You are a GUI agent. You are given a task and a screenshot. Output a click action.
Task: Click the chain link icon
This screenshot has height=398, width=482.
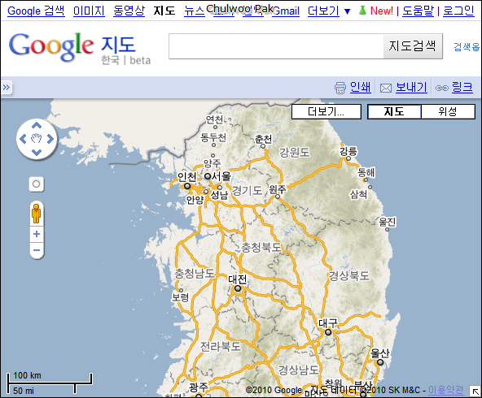[442, 89]
